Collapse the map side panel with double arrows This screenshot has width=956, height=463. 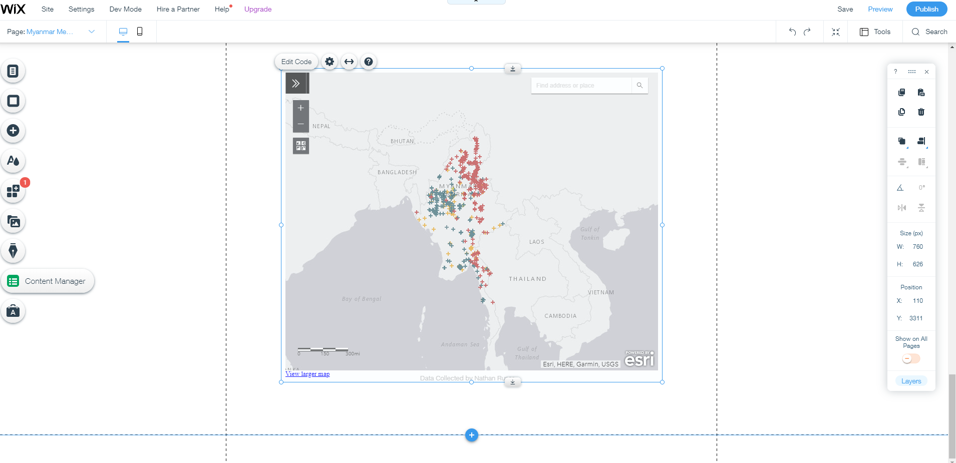297,83
